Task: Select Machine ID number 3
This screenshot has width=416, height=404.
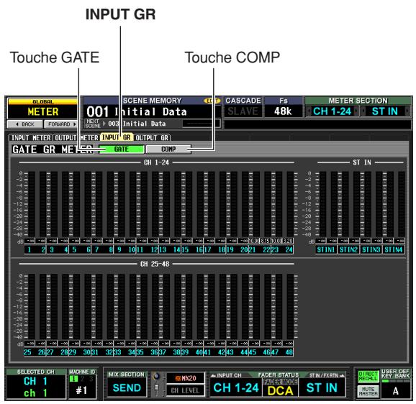Action: (x=91, y=379)
